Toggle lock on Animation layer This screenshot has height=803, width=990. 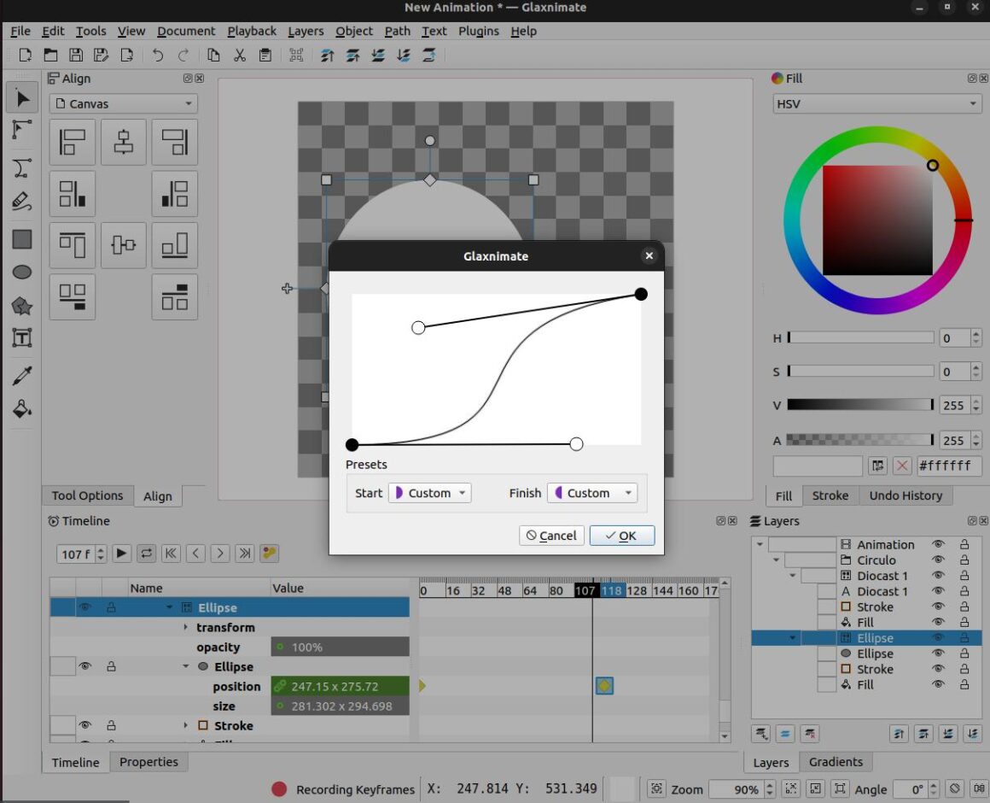pyautogui.click(x=964, y=544)
